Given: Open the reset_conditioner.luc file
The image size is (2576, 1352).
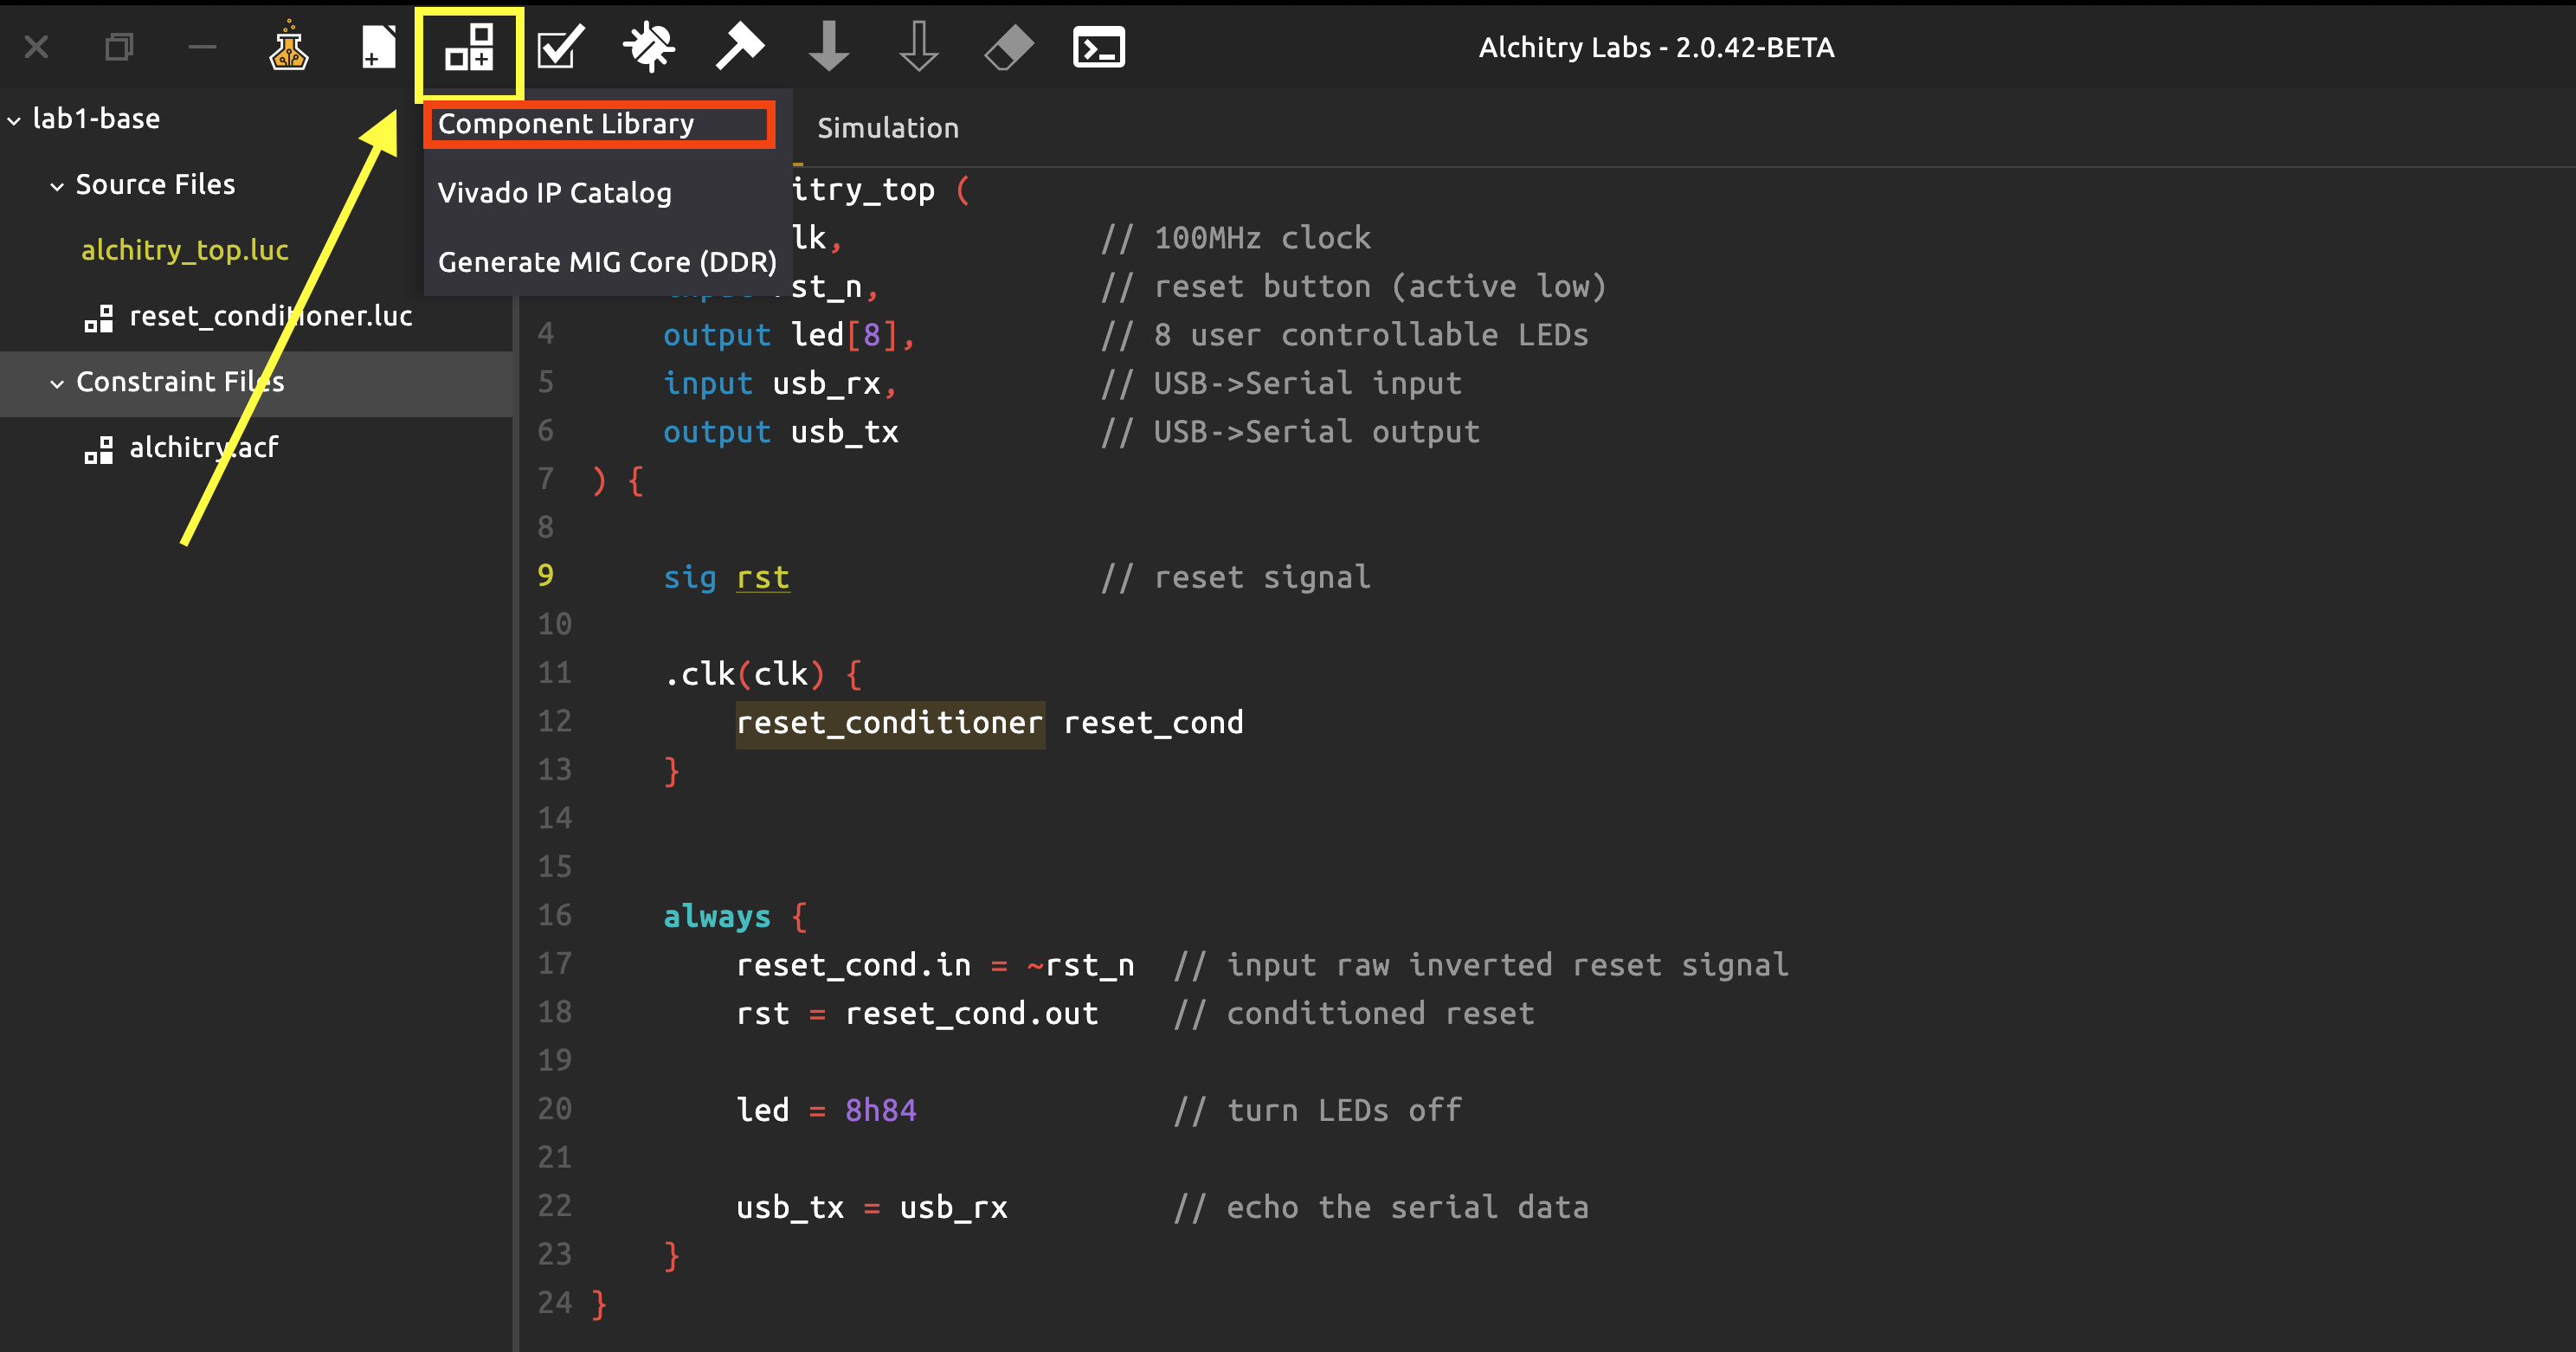Looking at the screenshot, I should 270,316.
